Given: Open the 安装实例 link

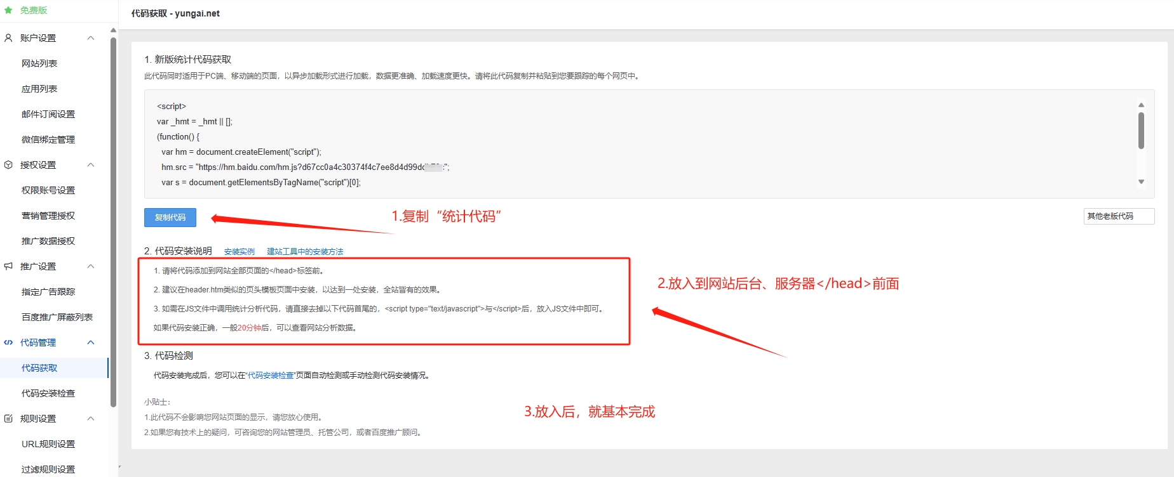Looking at the screenshot, I should tap(240, 252).
